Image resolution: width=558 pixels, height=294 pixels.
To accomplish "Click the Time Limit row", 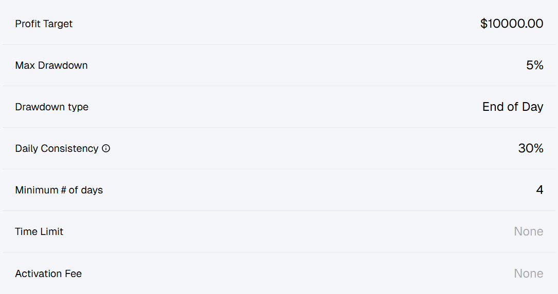I will pyautogui.click(x=279, y=231).
